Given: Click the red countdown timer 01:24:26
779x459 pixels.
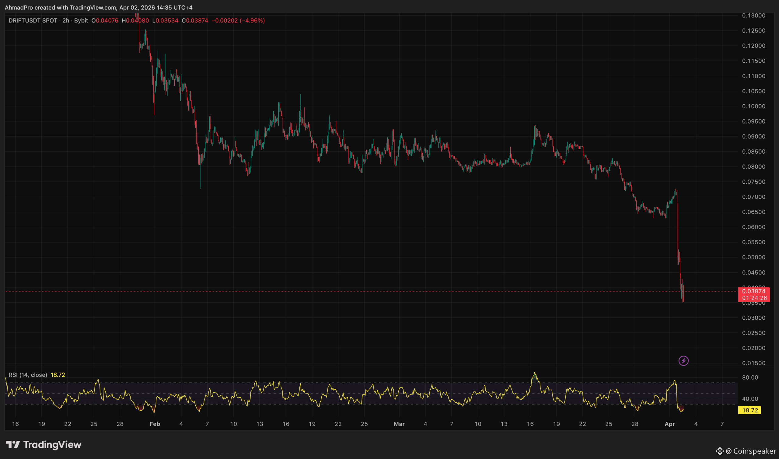Looking at the screenshot, I should 754,298.
